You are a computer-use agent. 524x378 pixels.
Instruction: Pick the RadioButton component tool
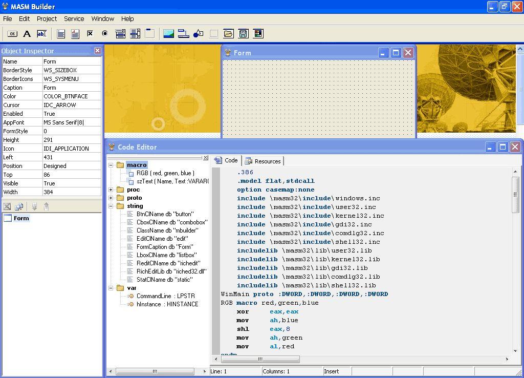click(x=105, y=33)
